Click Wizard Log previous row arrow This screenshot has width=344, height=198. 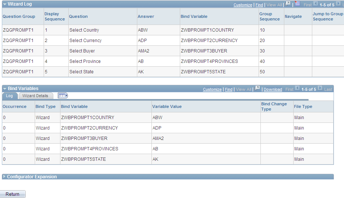pyautogui.click(x=316, y=4)
